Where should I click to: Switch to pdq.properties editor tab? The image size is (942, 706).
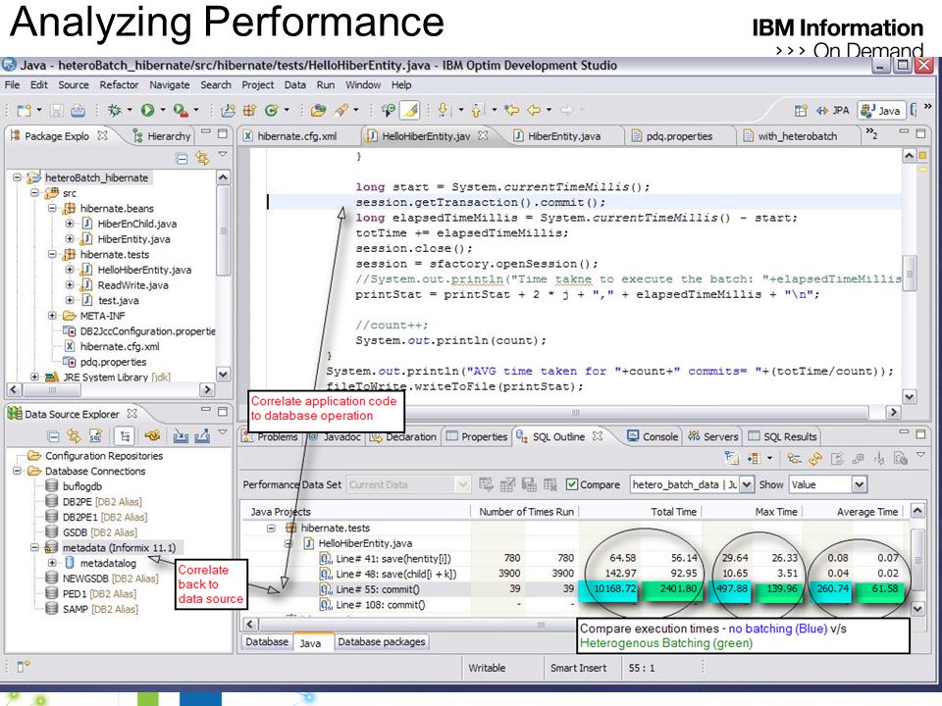(x=673, y=136)
